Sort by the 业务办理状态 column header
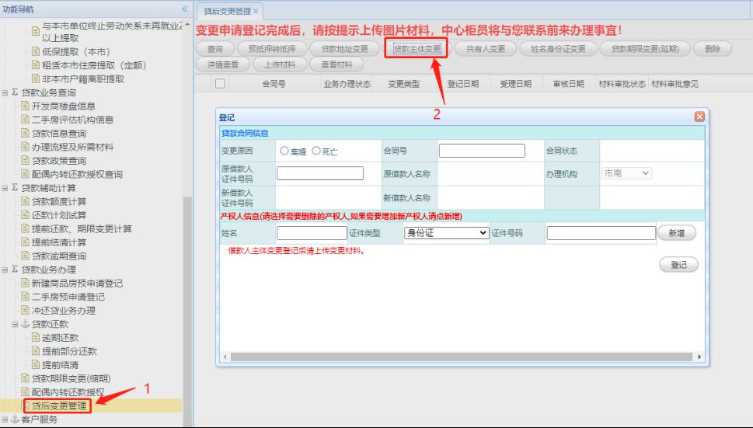Image resolution: width=753 pixels, height=428 pixels. [x=347, y=83]
